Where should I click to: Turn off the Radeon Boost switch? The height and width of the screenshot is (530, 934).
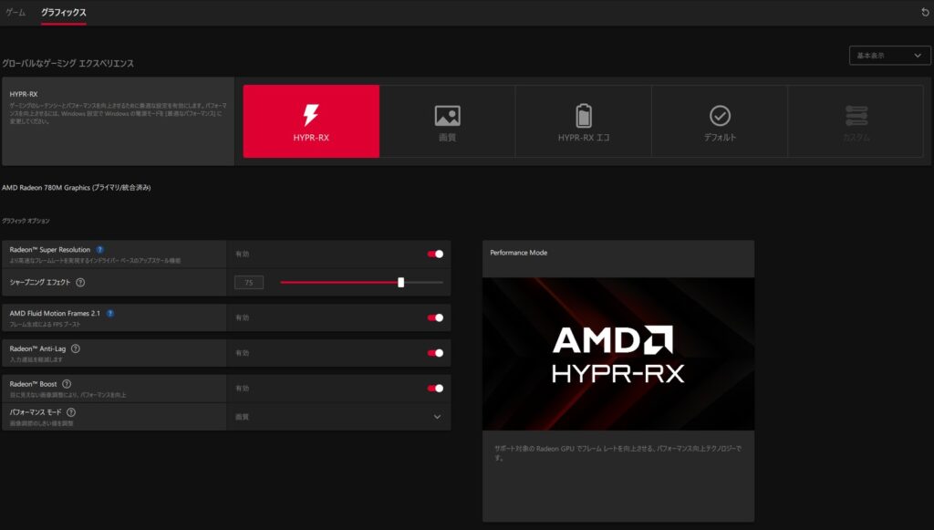pyautogui.click(x=435, y=389)
